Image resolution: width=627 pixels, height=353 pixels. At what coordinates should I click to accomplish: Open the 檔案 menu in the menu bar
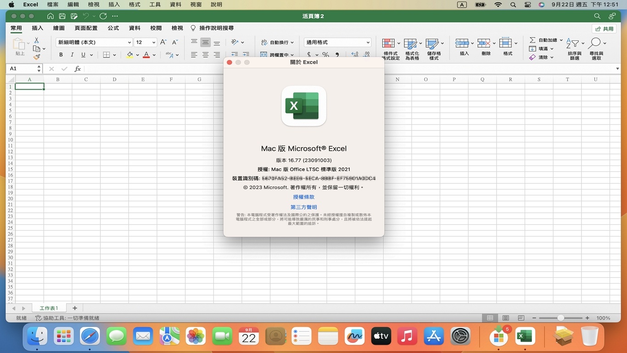click(x=53, y=5)
